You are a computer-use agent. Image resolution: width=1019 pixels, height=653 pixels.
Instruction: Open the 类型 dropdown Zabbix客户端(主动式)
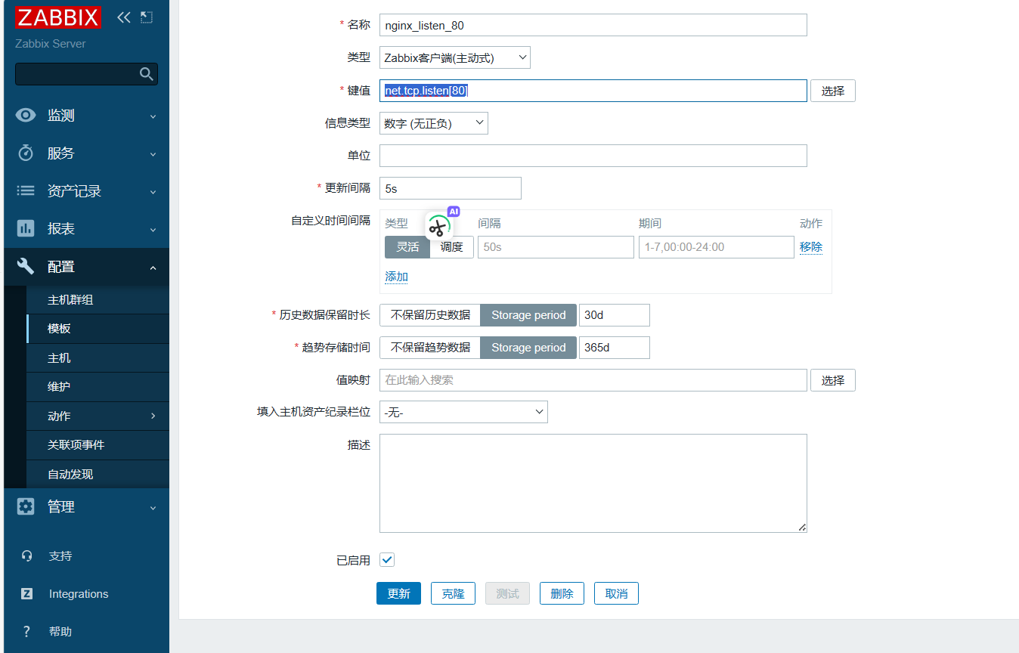tap(455, 57)
